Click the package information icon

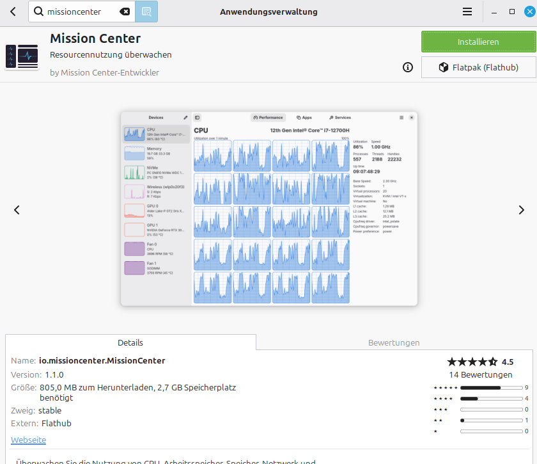(x=408, y=67)
